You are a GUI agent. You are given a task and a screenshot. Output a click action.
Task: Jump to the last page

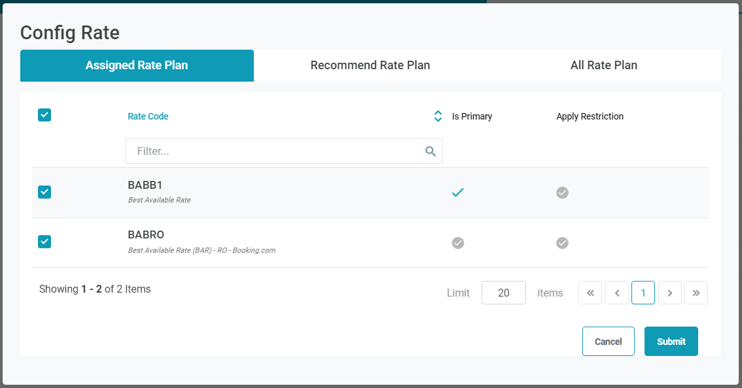pyautogui.click(x=696, y=293)
